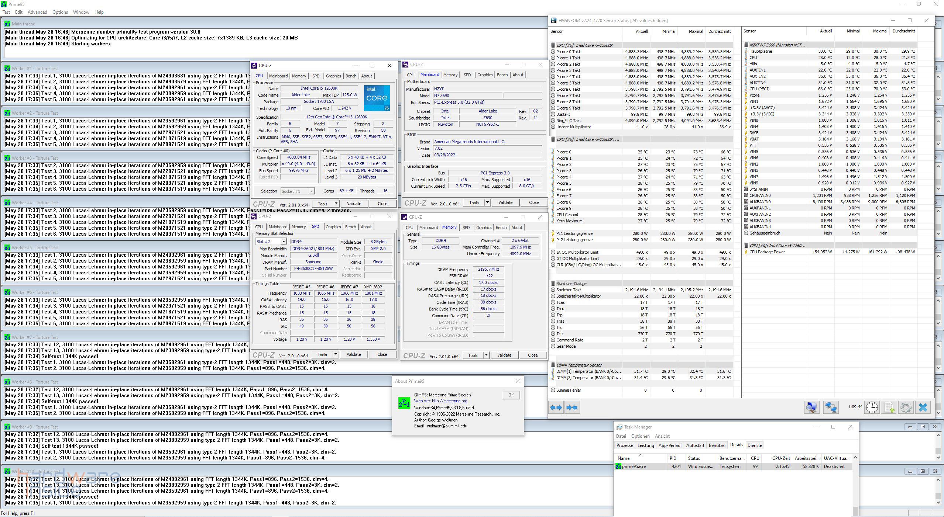Click Validate button in CPU-Z CPU window
This screenshot has width=944, height=517.
(354, 204)
